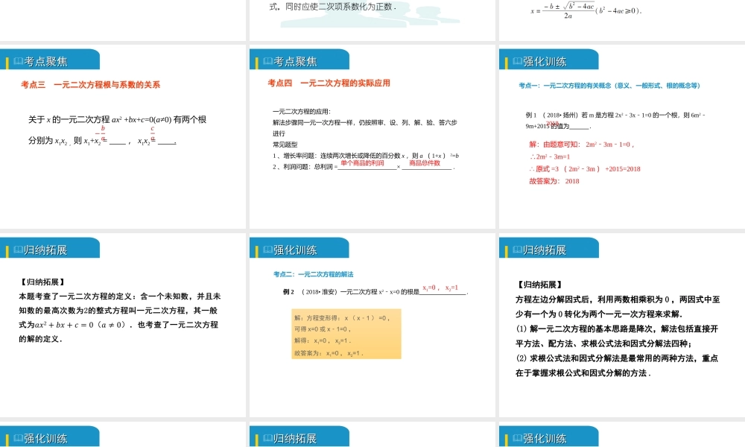Image resolution: width=745 pixels, height=447 pixels.
Task: Open the cut-off 强化训练 thumbnail below the 本题考查了 slide
Action: click(x=123, y=434)
